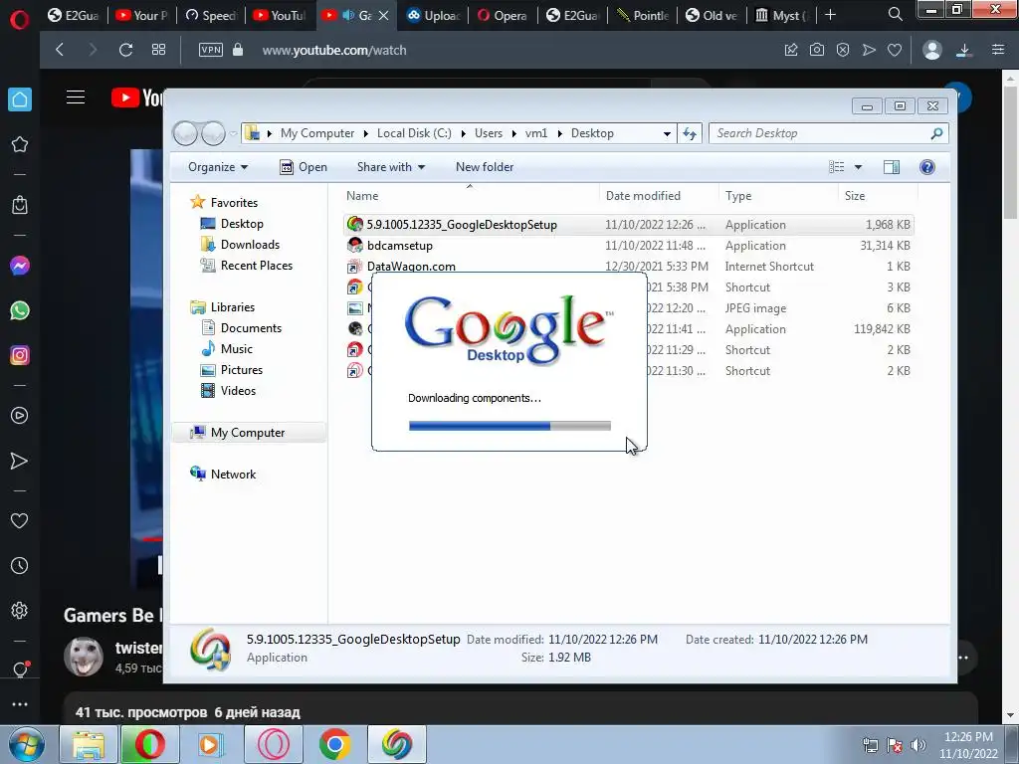Select Network in the navigation pane
This screenshot has height=764, width=1019.
(233, 475)
